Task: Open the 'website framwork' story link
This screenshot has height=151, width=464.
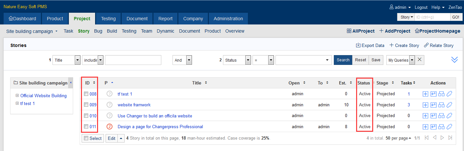Action: click(x=134, y=105)
